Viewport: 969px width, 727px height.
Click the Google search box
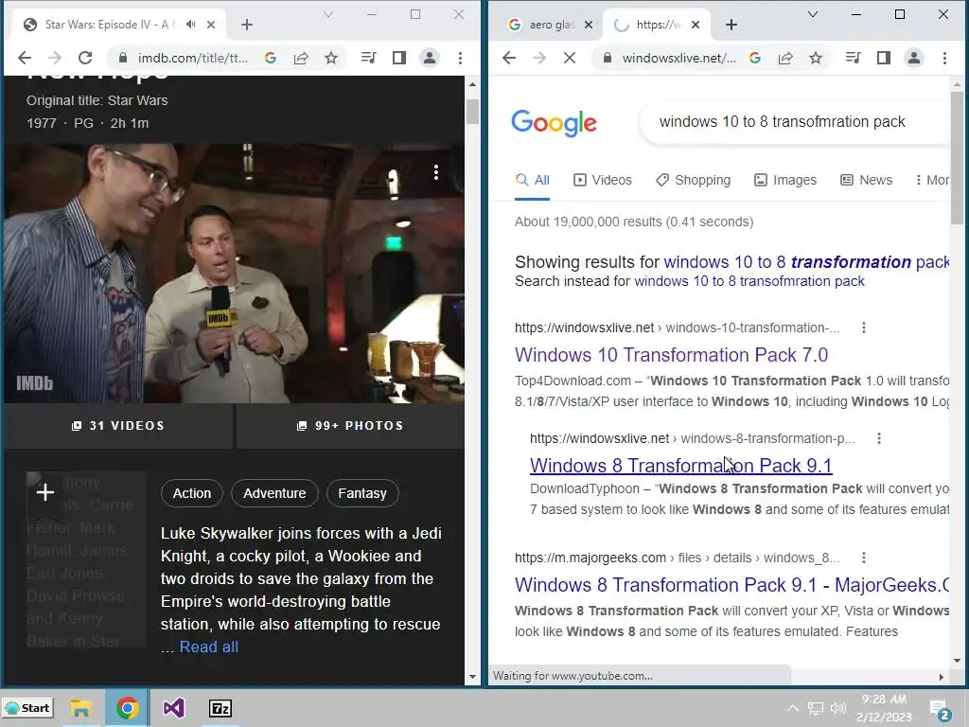(794, 122)
